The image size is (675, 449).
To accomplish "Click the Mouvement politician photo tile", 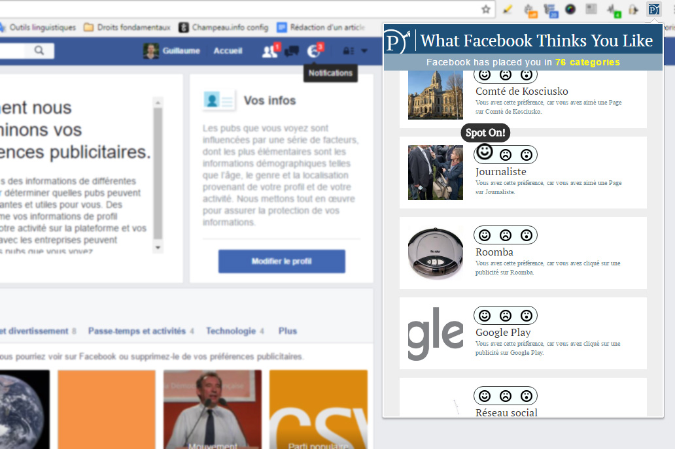I will 212,409.
